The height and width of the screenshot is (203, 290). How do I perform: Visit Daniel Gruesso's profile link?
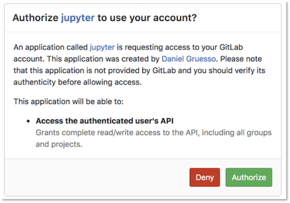click(189, 59)
